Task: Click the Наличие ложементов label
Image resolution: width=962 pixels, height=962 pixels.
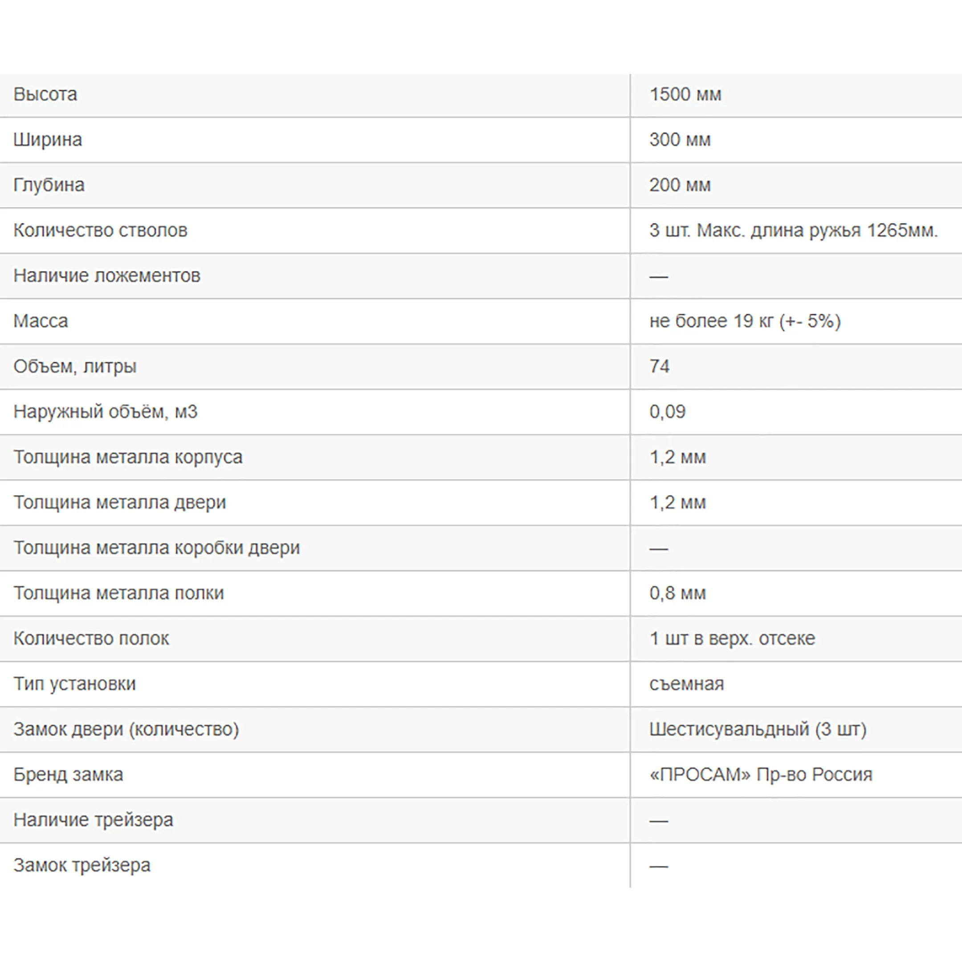Action: pyautogui.click(x=106, y=276)
